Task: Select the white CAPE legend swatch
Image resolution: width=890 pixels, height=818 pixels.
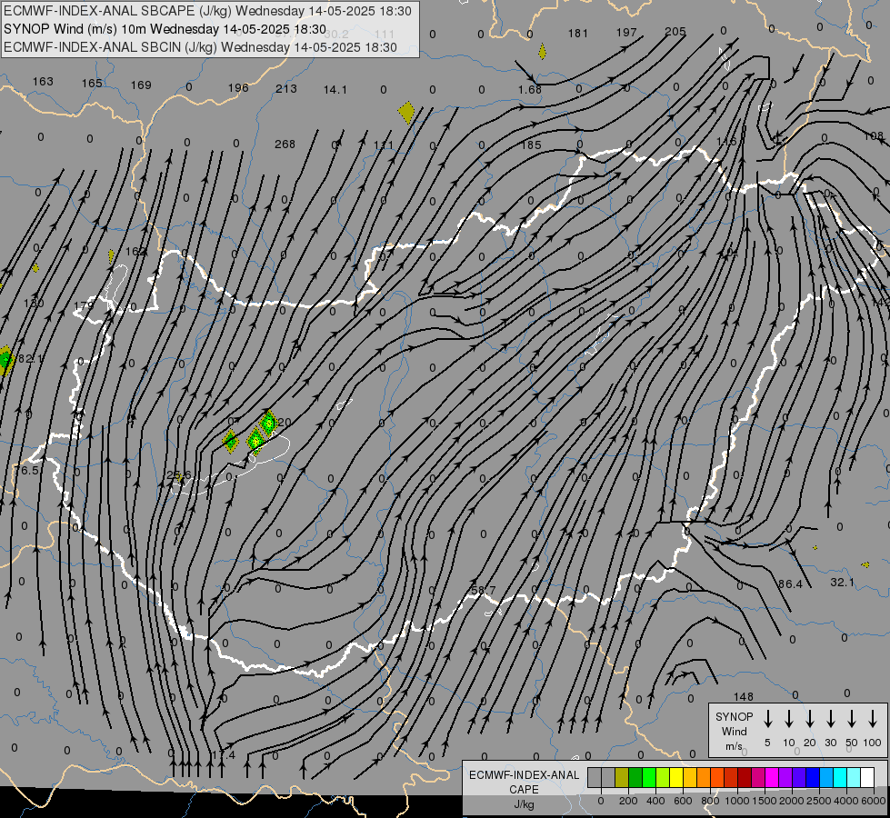Action: (x=867, y=777)
